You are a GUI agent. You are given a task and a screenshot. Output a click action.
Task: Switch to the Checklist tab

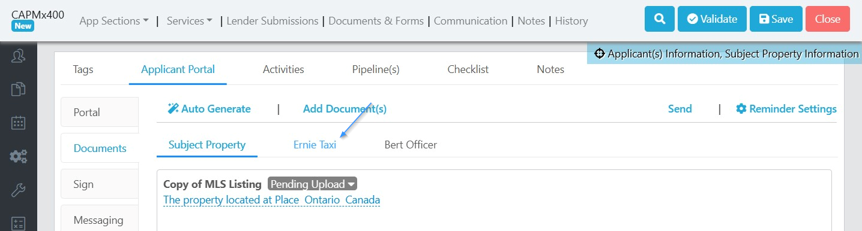468,69
